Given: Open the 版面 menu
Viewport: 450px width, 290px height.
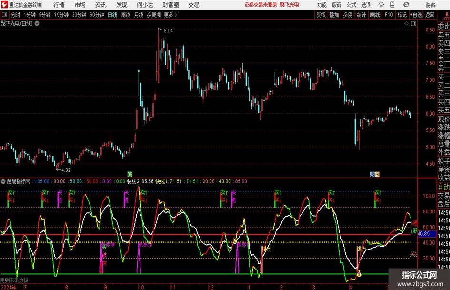Looking at the screenshot, I should coord(337,5).
